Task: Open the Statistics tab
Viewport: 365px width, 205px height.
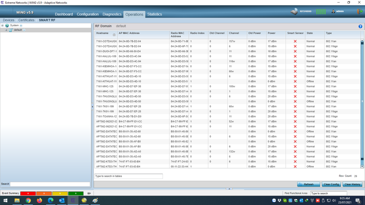Action: click(154, 14)
